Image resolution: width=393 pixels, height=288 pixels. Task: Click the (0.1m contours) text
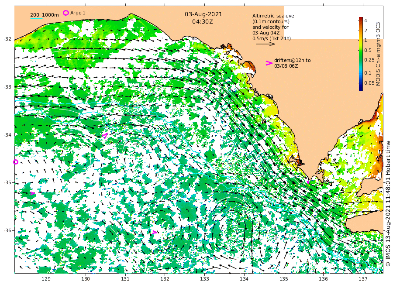(x=271, y=21)
